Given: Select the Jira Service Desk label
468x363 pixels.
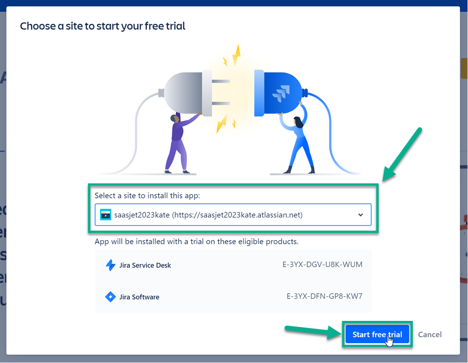Looking at the screenshot, I should click(145, 265).
